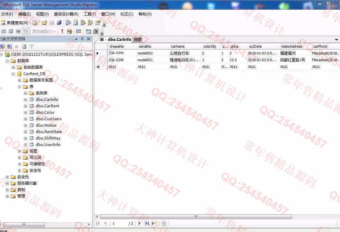This screenshot has width=340, height=232.
Task: Click the database engine query icon
Action: [35, 23]
